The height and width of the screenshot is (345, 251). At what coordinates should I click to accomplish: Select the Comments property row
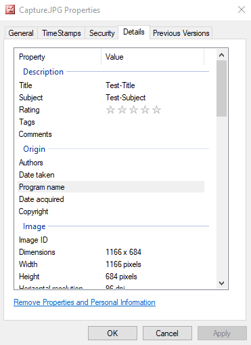point(111,134)
